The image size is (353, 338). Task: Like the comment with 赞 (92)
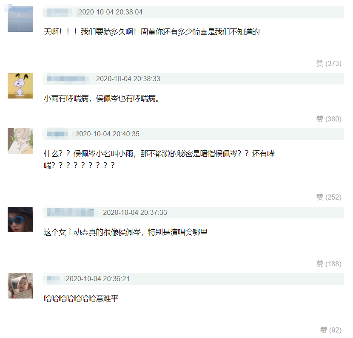coord(331,330)
